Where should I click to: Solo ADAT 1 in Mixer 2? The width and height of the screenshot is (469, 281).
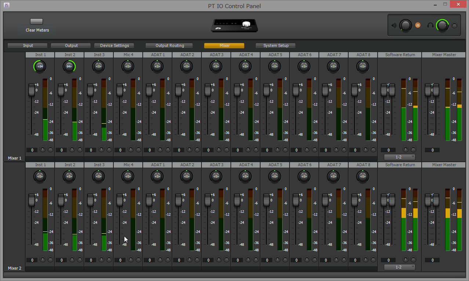(160, 259)
